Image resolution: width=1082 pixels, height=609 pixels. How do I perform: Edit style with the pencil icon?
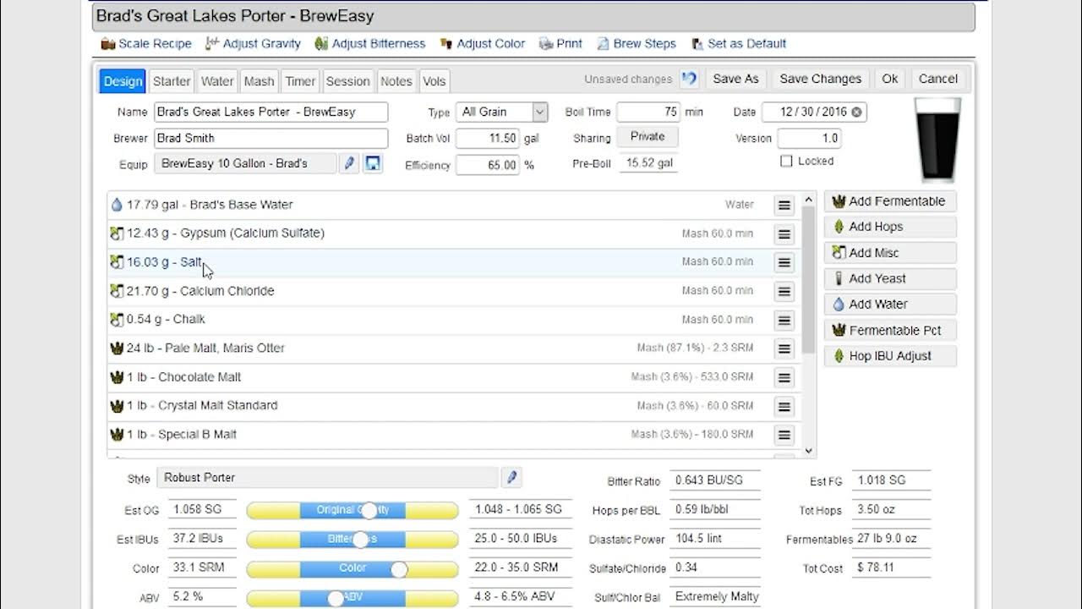[511, 478]
